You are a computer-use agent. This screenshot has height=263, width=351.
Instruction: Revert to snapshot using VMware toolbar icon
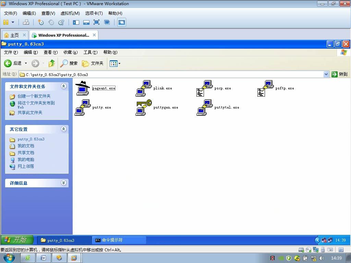point(51,22)
